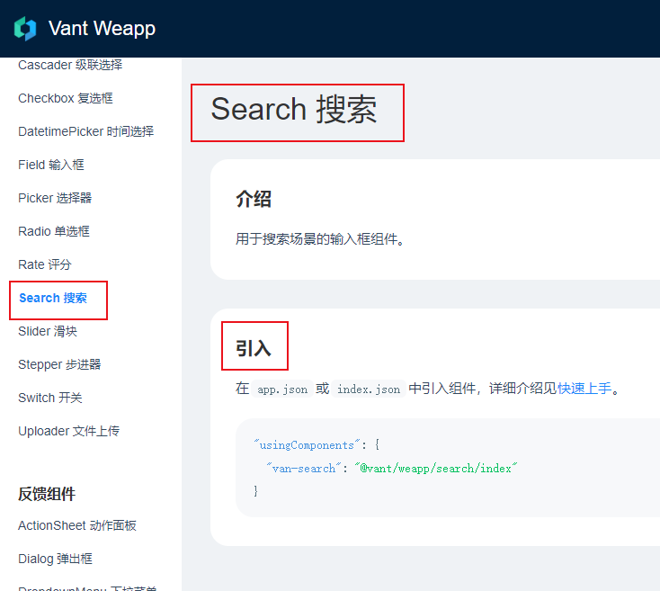Click active Search 搜索 sidebar item
Screen dimensions: 660x591
[x=53, y=298]
